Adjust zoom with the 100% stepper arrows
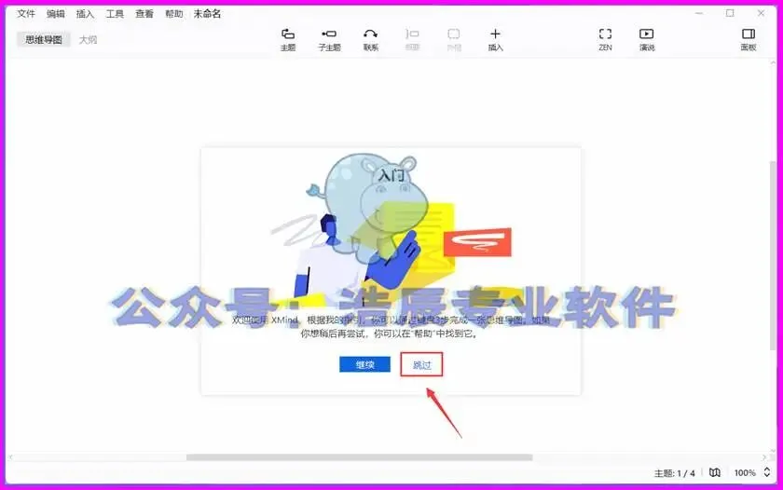783x490 pixels. pos(767,472)
